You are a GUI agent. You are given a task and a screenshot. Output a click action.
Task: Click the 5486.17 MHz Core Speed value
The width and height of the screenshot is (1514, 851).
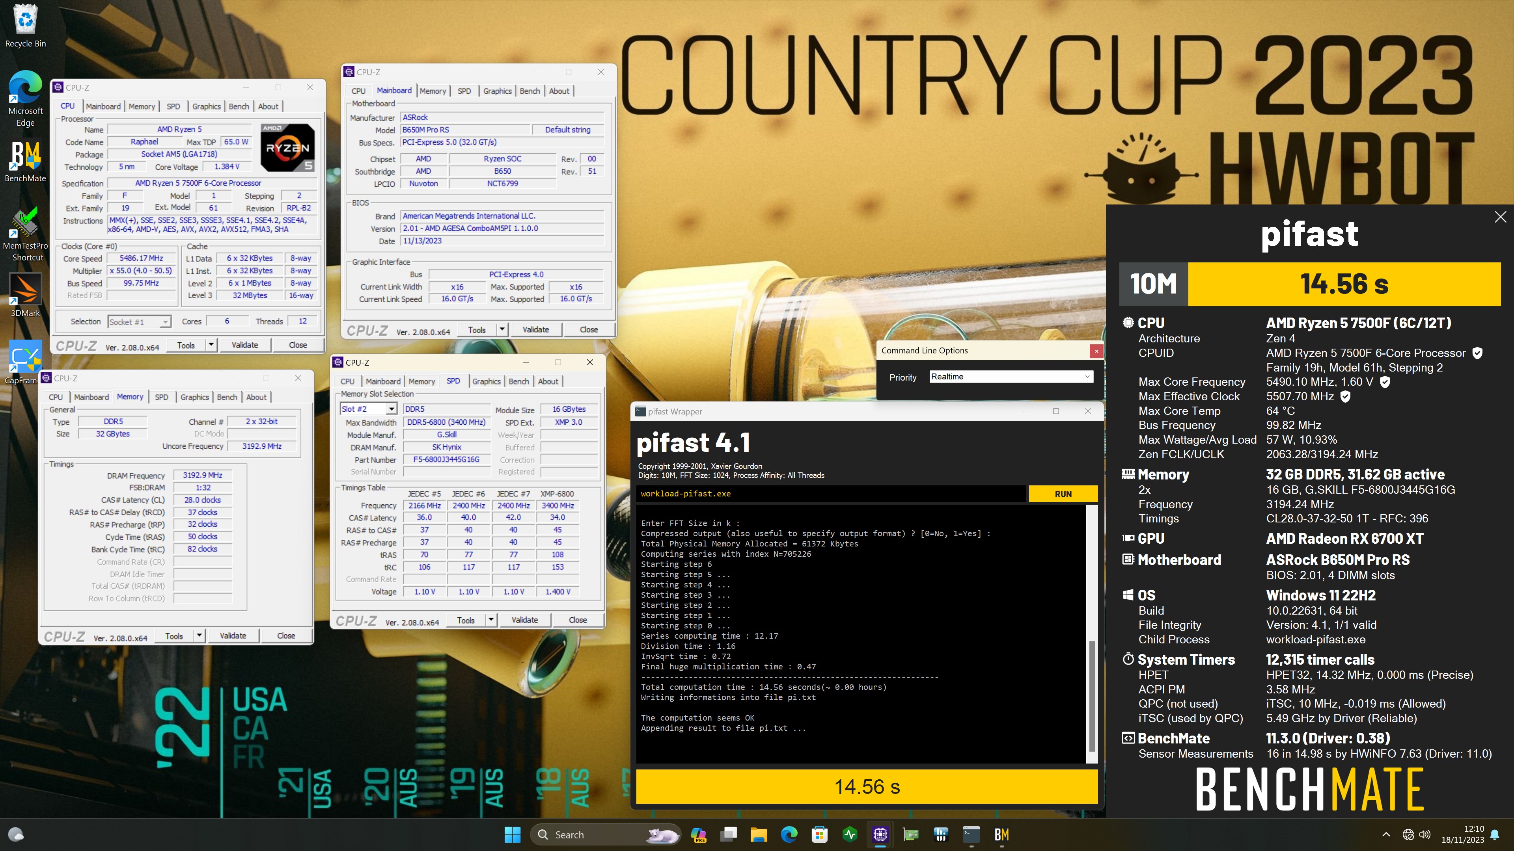tap(141, 258)
